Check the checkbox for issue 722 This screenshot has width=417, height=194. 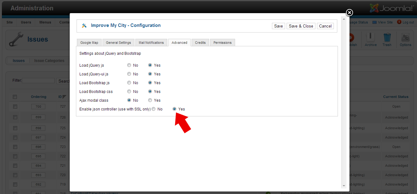click(15, 156)
